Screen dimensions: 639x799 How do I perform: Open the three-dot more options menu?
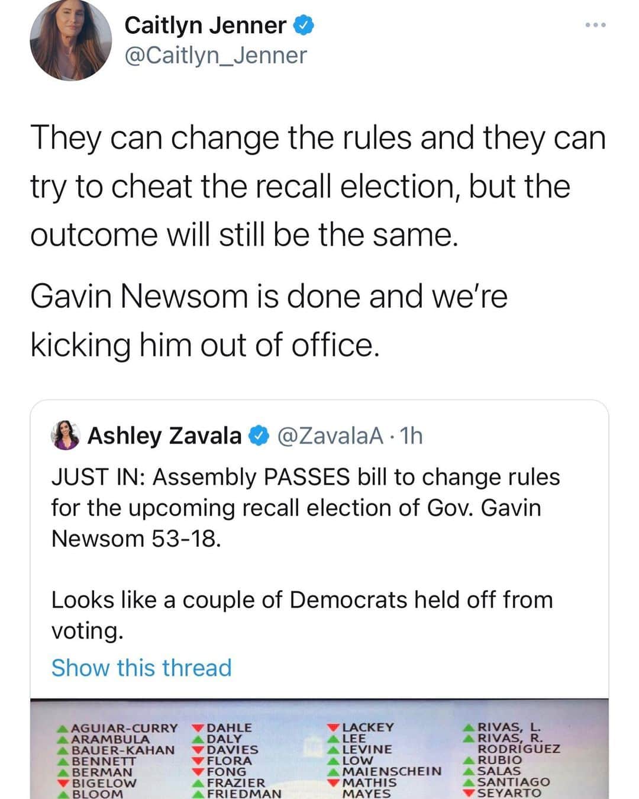(595, 25)
